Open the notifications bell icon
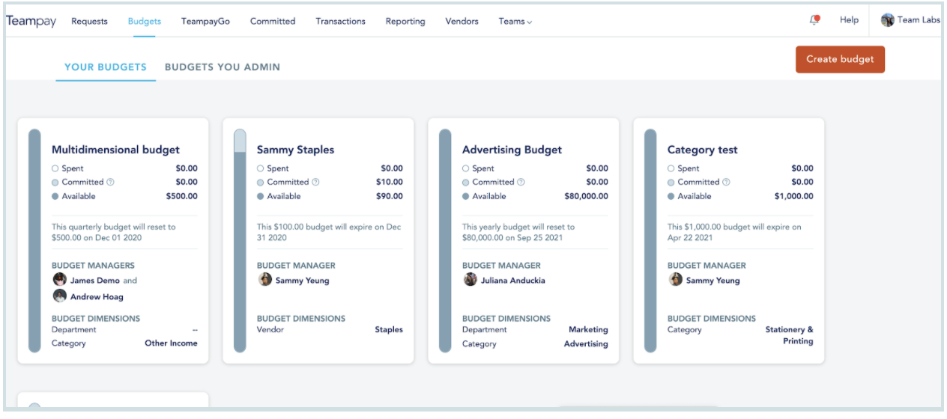 pos(814,20)
